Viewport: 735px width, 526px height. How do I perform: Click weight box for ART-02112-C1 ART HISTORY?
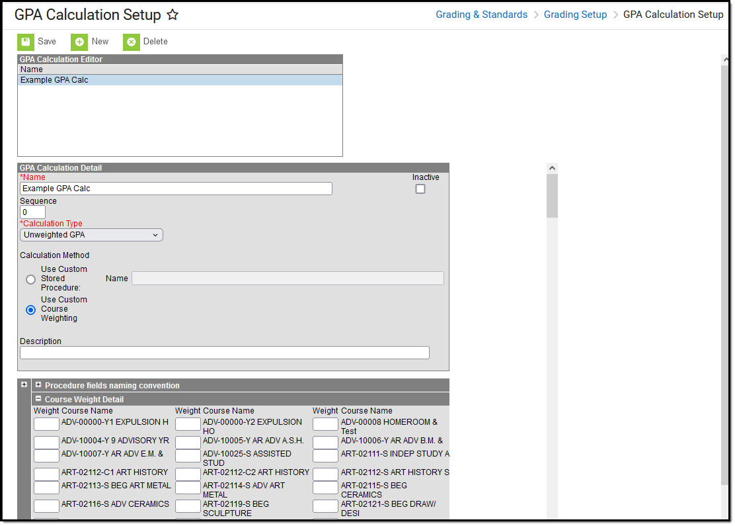point(46,474)
